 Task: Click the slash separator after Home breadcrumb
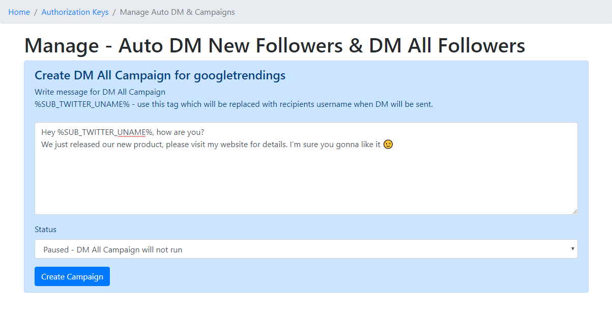click(36, 12)
